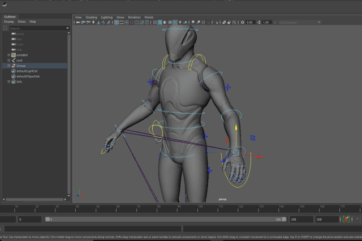The image size is (362, 241).
Task: Click the camera Bookmarks icon
Action: (x=93, y=23)
